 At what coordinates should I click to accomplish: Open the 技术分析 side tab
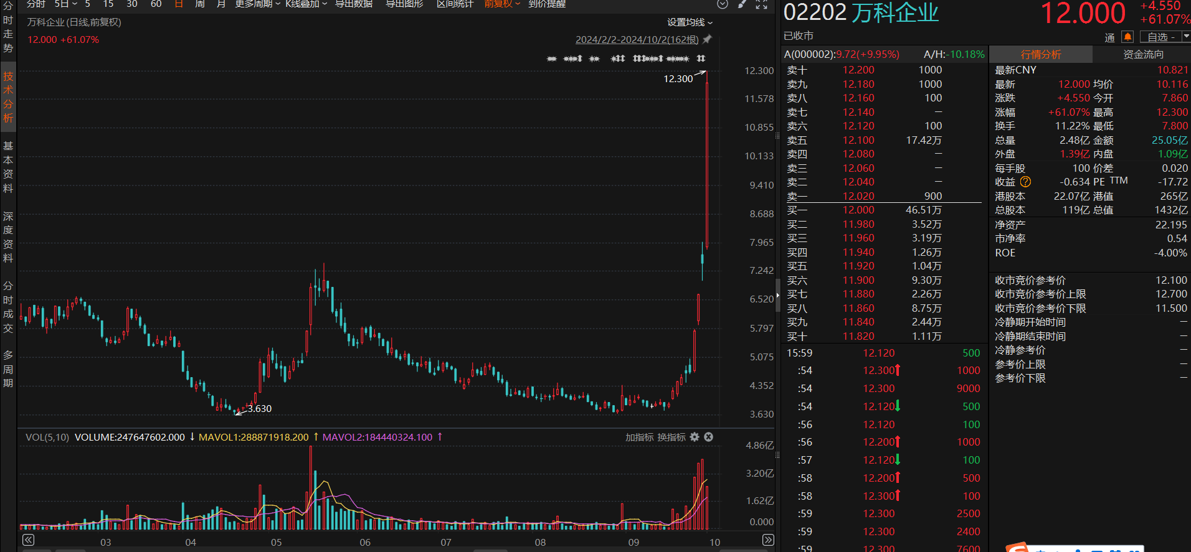pyautogui.click(x=8, y=97)
